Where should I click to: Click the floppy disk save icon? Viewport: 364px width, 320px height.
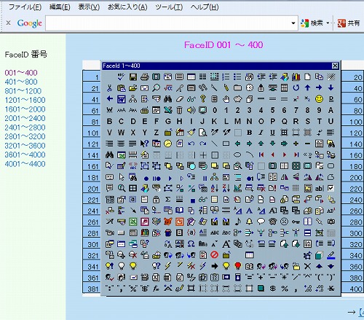(x=132, y=77)
